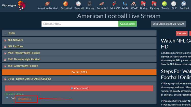The height and width of the screenshot is (107, 191).
Task: Click the NFL shield beside NFL Network
Action: [5, 40]
